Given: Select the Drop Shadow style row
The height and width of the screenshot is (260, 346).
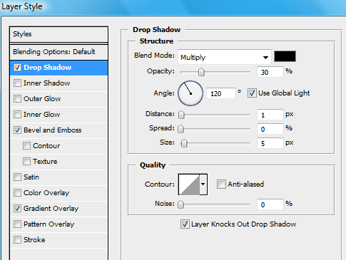Looking at the screenshot, I should tap(58, 68).
